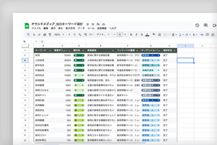Image resolution: width=217 pixels, height=145 pixels.
Task: Open vertical align options
Action: click(x=181, y=35)
